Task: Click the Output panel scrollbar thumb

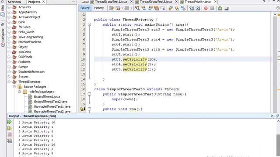Action: coord(278,146)
